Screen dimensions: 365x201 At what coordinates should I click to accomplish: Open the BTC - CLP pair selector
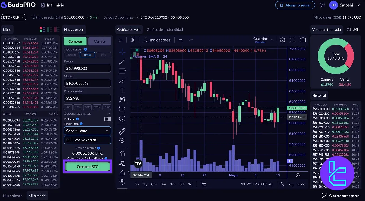pos(14,17)
